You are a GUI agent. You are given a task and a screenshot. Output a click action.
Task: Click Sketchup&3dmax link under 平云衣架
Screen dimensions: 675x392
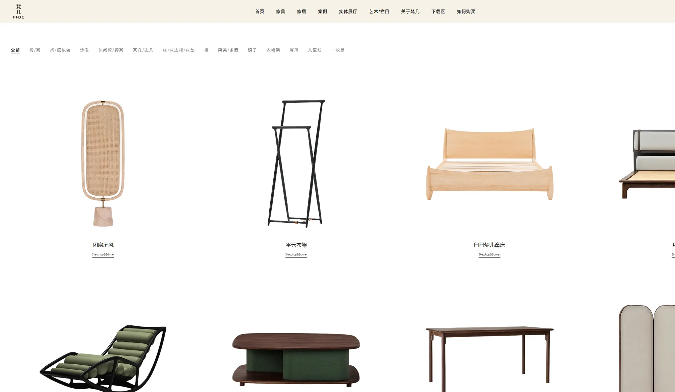coord(296,254)
